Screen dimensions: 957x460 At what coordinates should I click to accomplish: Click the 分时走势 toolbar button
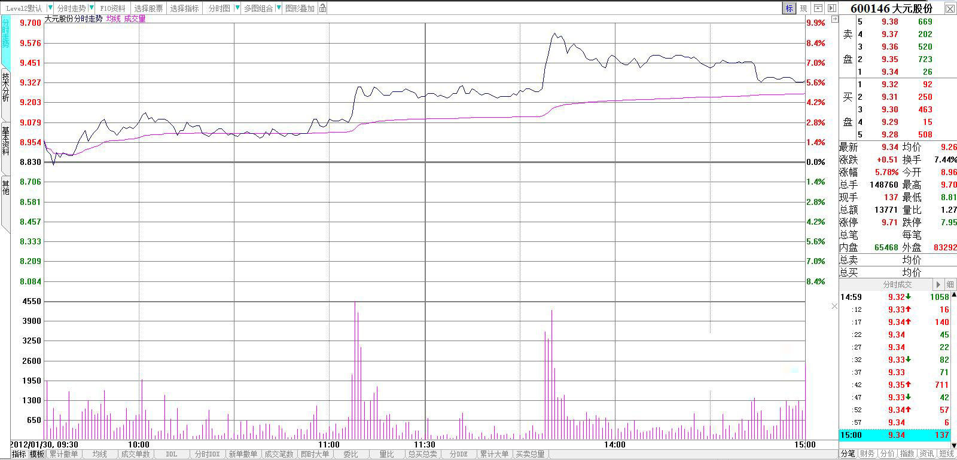point(71,8)
